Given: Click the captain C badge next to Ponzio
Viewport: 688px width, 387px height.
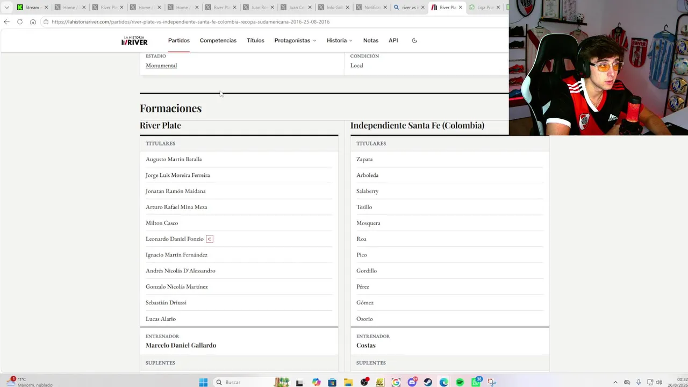Looking at the screenshot, I should pyautogui.click(x=210, y=239).
